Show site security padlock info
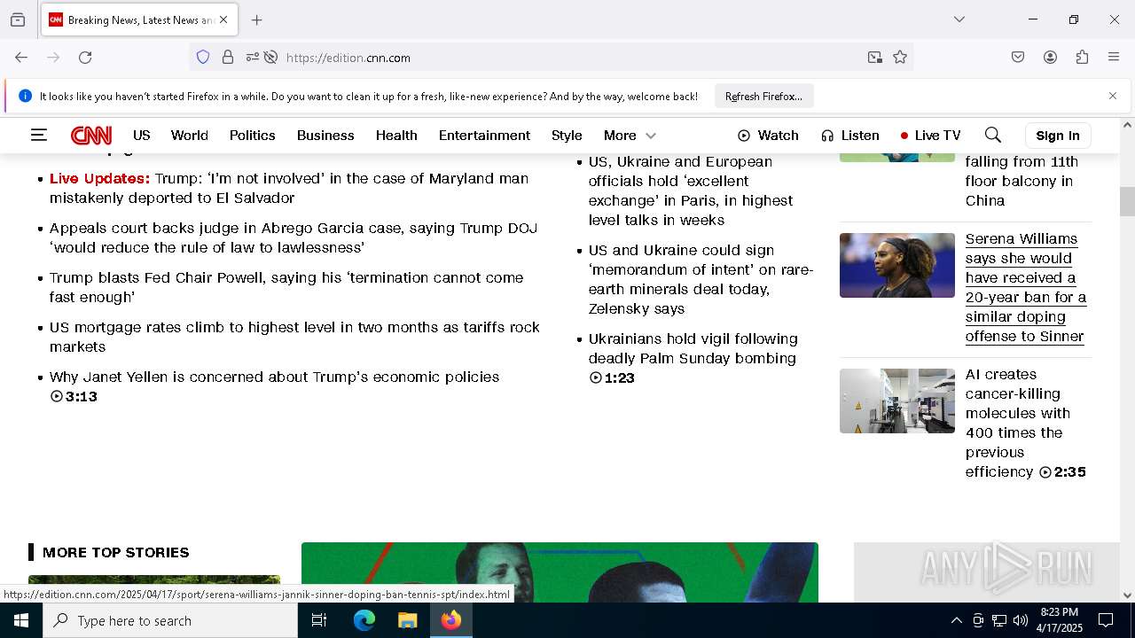The image size is (1135, 638). (x=228, y=58)
